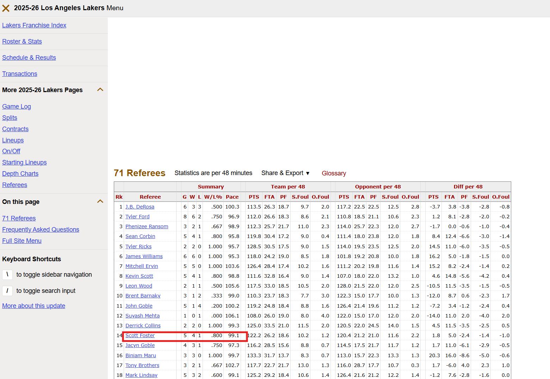This screenshot has height=379, width=550.
Task: Open the Referees sidebar link
Action: click(14, 185)
